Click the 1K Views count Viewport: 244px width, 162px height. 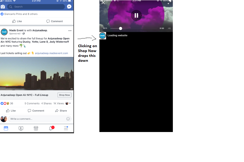(x=59, y=103)
